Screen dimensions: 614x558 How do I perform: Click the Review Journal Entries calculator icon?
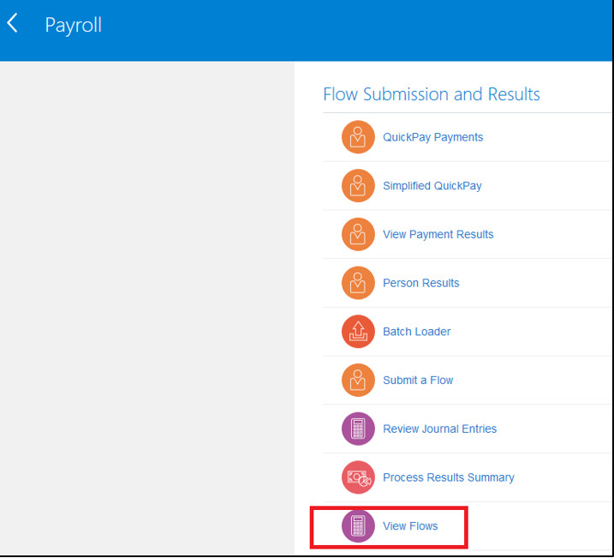[x=358, y=429]
